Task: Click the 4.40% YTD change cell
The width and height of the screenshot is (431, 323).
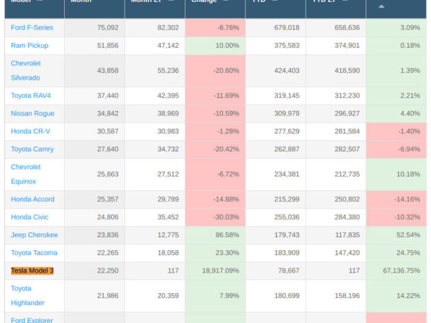Action: [396, 113]
